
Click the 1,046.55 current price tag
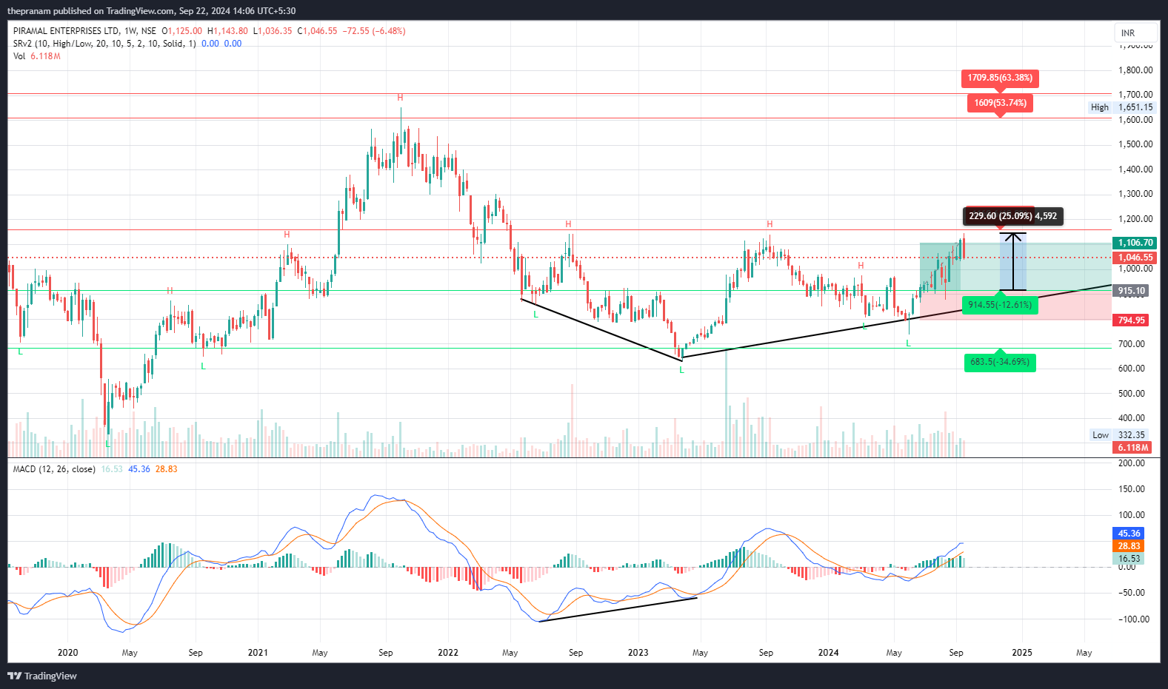pos(1135,258)
